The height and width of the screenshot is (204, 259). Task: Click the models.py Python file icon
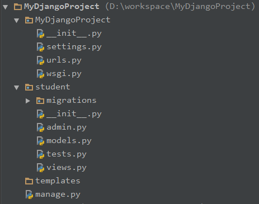(40, 141)
